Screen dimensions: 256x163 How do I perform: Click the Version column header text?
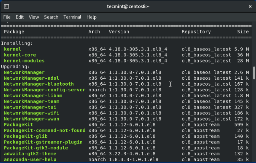coord(119,32)
